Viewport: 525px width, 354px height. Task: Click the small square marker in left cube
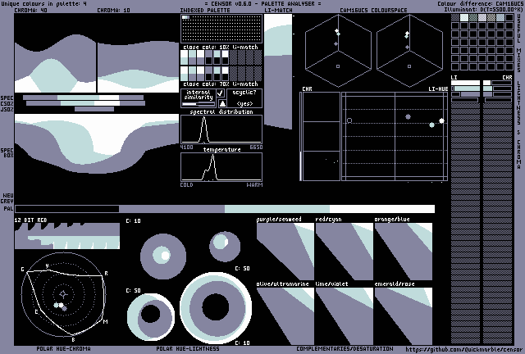pyautogui.click(x=338, y=66)
